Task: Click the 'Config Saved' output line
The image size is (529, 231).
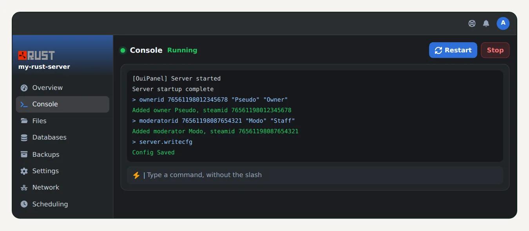Action: point(153,152)
